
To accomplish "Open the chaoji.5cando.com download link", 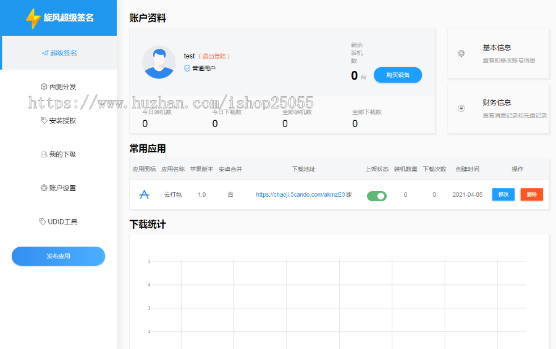I will pyautogui.click(x=300, y=194).
